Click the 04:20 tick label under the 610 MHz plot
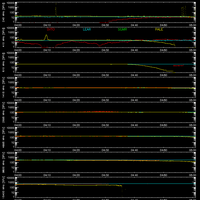Screen dimensions: 200x200 click(x=76, y=75)
